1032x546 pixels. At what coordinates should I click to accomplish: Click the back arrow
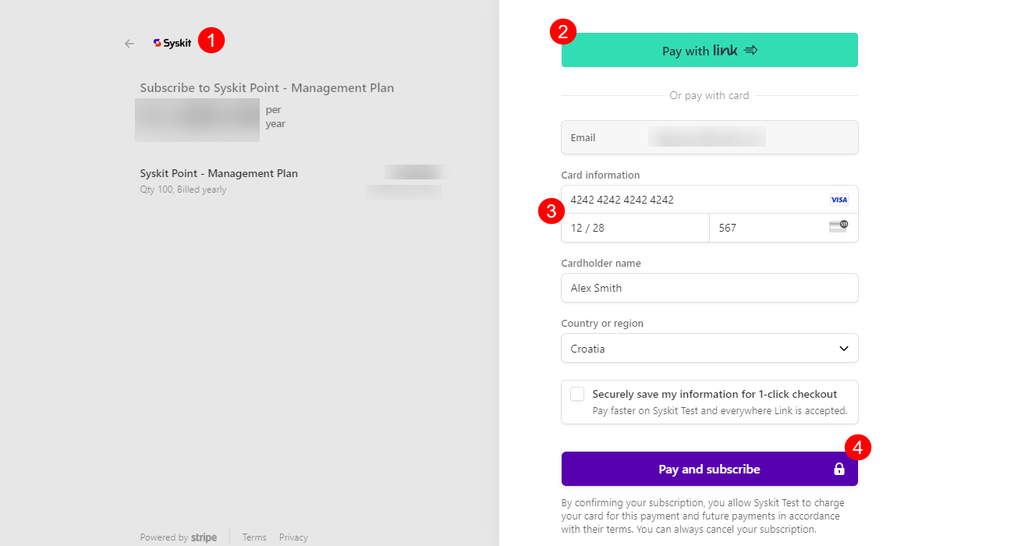click(x=129, y=43)
